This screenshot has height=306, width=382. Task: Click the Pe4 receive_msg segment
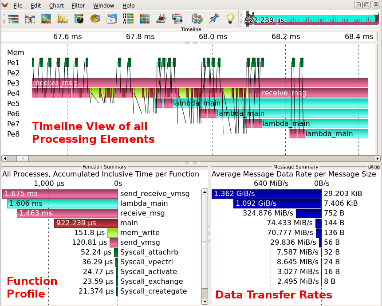(x=313, y=93)
